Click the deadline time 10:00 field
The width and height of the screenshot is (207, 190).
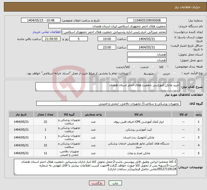click(107, 39)
